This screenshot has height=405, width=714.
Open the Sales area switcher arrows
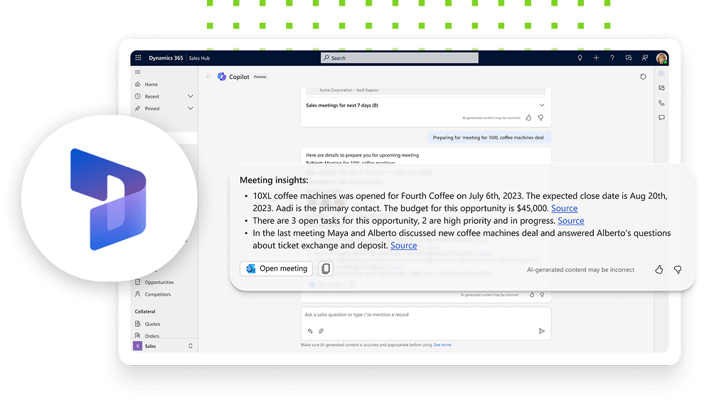point(191,346)
